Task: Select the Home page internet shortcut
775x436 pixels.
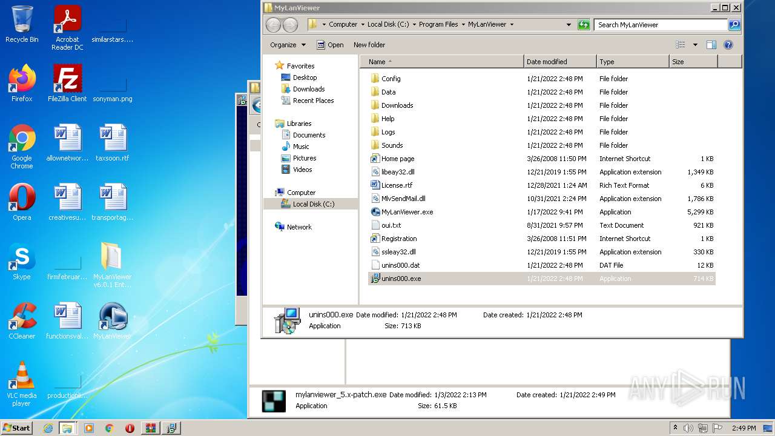Action: point(392,159)
